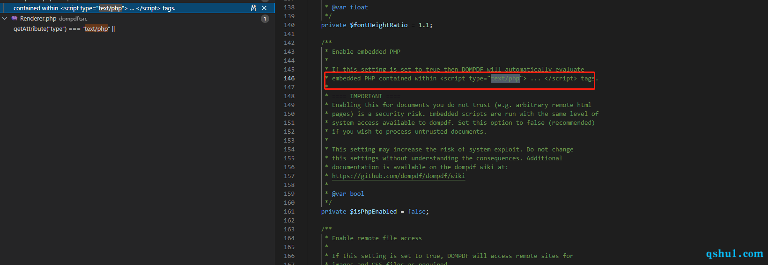Click the 'system access available to dompdf' comment line
Screen dimensions: 768x265
pos(463,123)
